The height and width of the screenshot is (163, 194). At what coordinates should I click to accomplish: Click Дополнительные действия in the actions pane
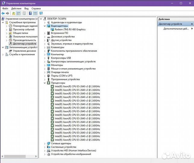pyautogui.click(x=176, y=29)
